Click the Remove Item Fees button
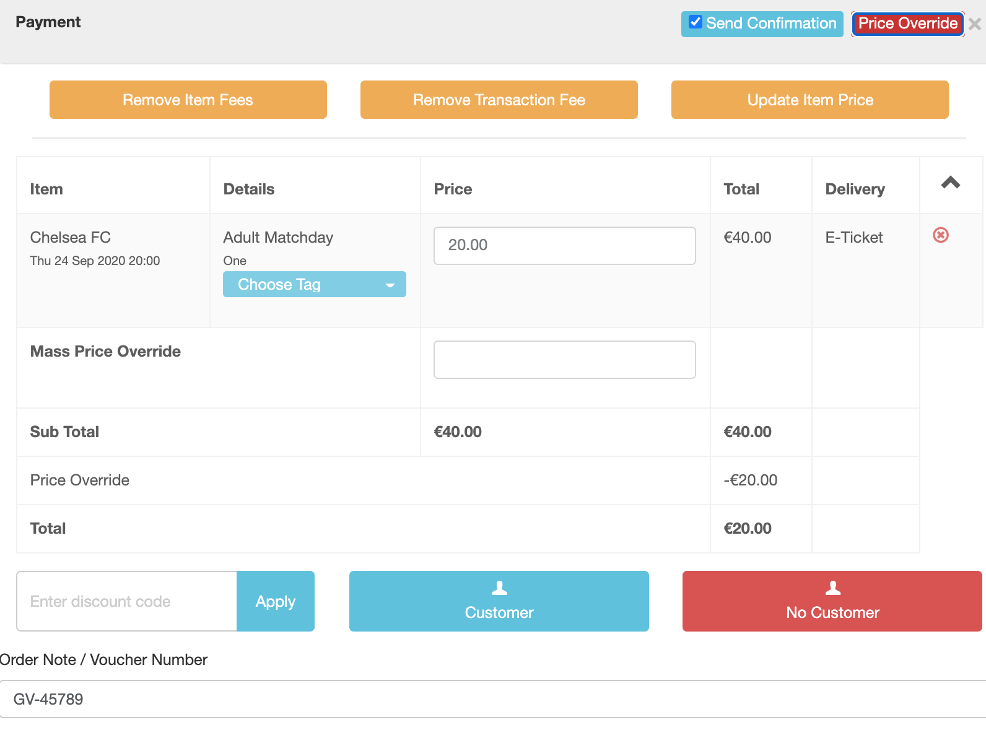986x743 pixels. pos(188,100)
